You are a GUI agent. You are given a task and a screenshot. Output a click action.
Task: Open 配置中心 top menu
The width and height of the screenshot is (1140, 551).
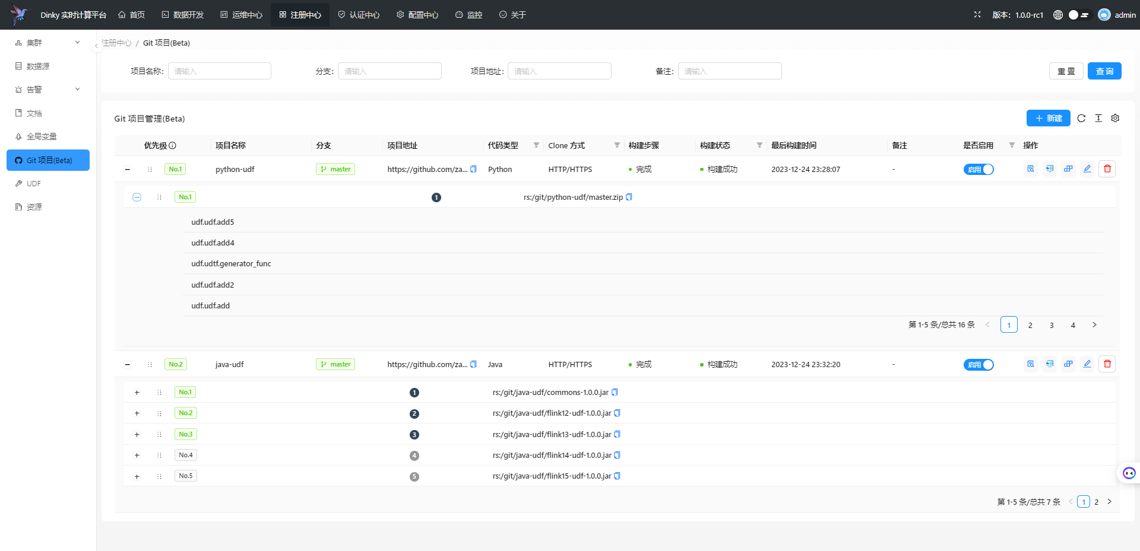[x=417, y=15]
